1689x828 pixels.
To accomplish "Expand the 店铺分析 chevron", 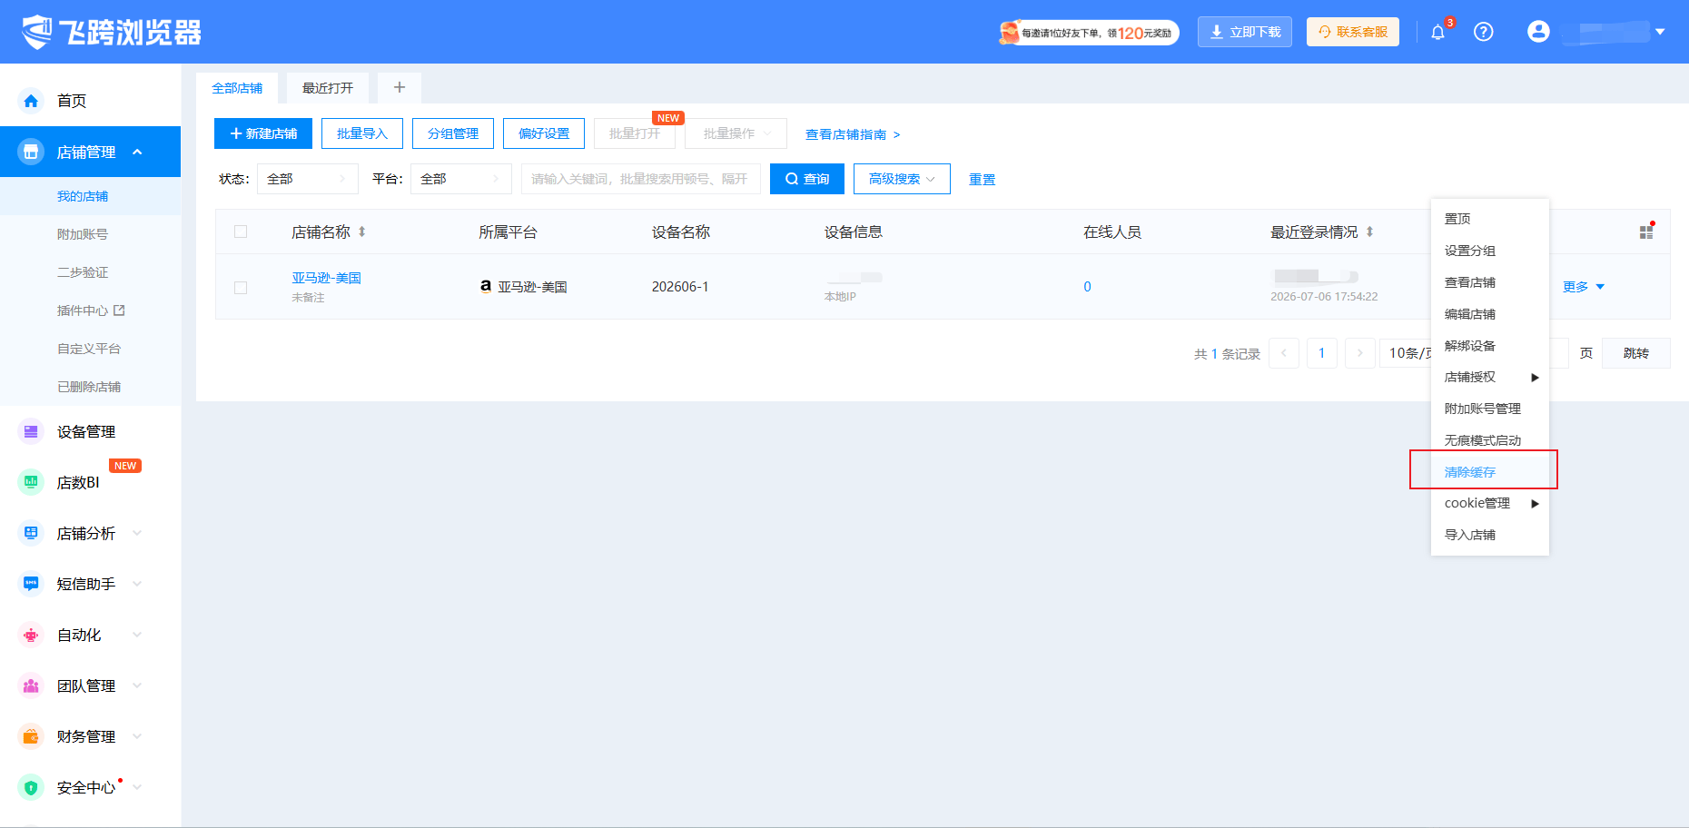I will tap(137, 533).
